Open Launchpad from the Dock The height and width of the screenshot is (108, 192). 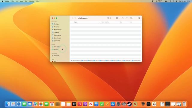13,104
